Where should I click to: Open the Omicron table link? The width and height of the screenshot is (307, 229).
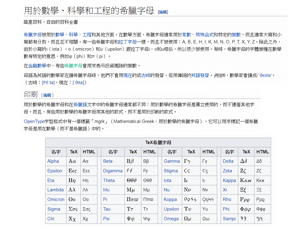[x=56, y=199]
